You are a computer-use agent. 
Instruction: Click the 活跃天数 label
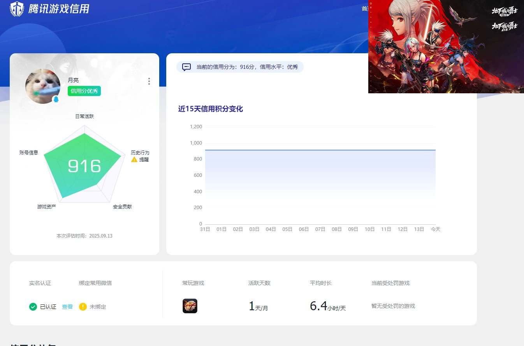tap(259, 283)
